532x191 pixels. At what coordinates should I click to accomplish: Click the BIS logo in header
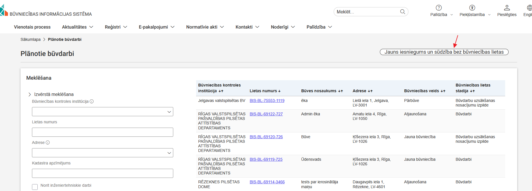(x=4, y=11)
